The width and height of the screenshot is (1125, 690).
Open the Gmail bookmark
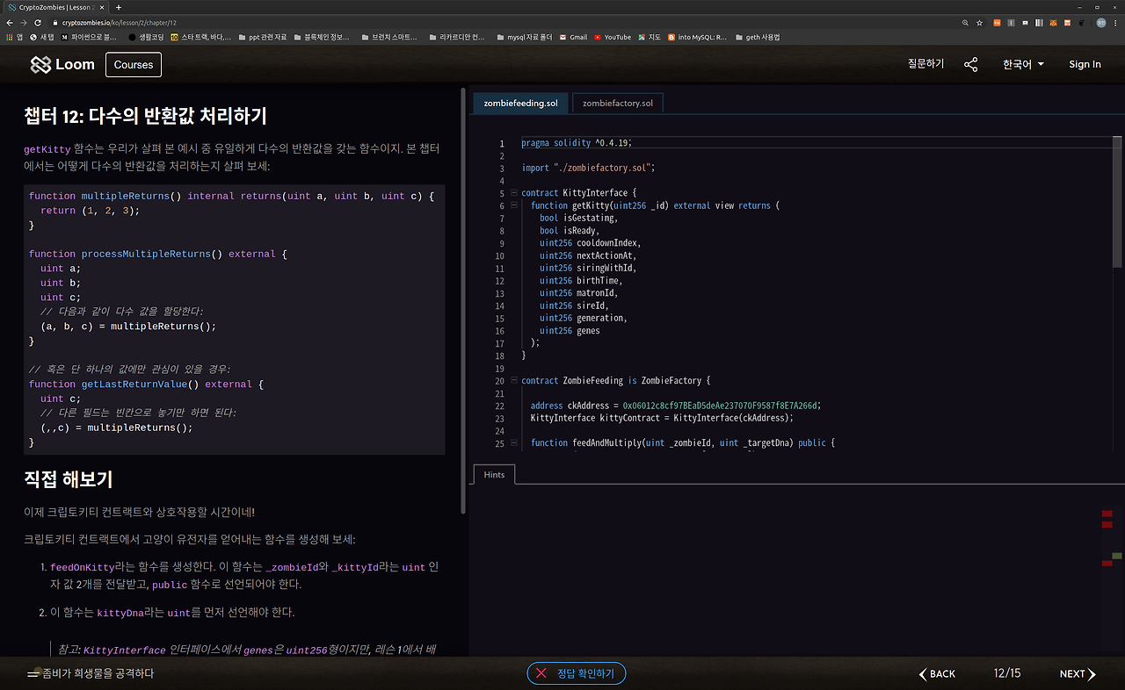(x=574, y=37)
